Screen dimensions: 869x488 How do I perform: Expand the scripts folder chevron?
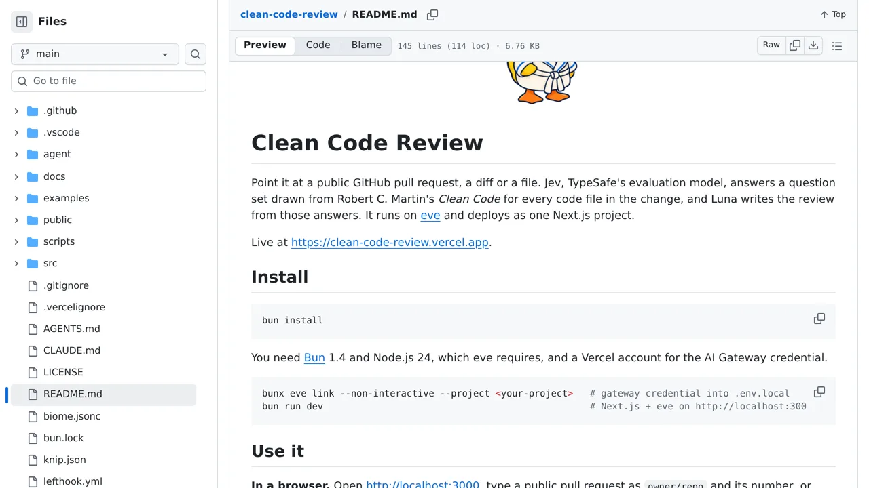pos(16,241)
